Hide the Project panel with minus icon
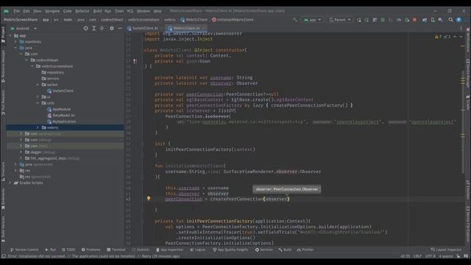 (120, 28)
